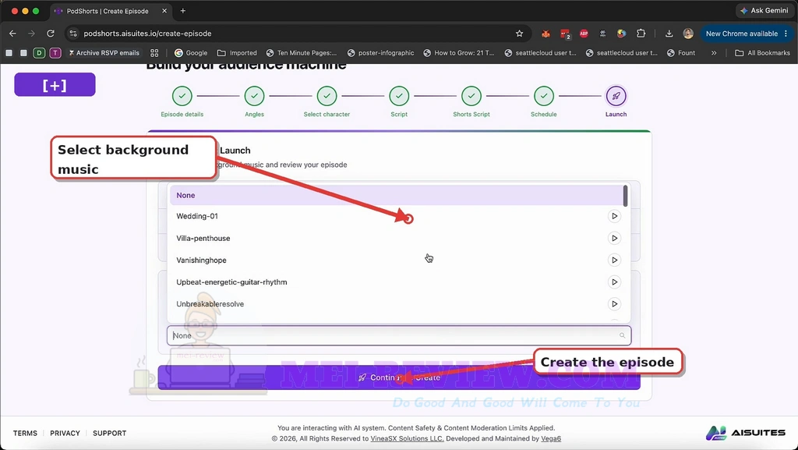
Task: Open the purple T bookmark
Action: [x=55, y=53]
